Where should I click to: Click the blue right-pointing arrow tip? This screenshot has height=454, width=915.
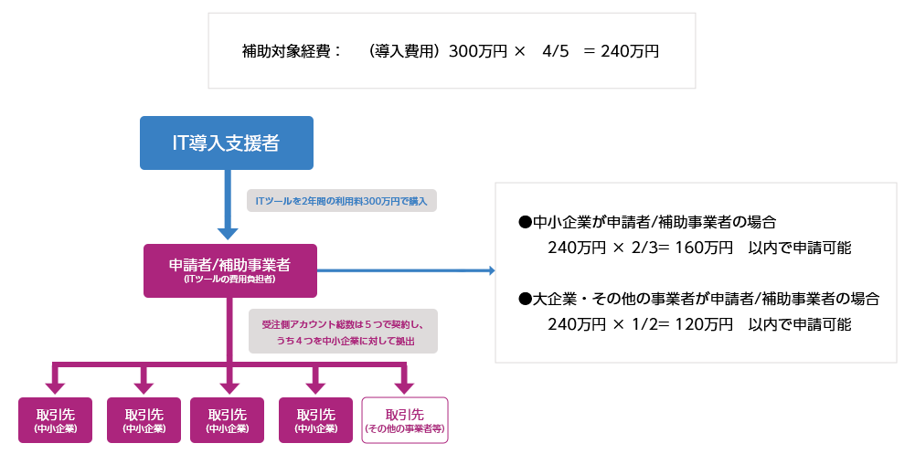tap(491, 270)
